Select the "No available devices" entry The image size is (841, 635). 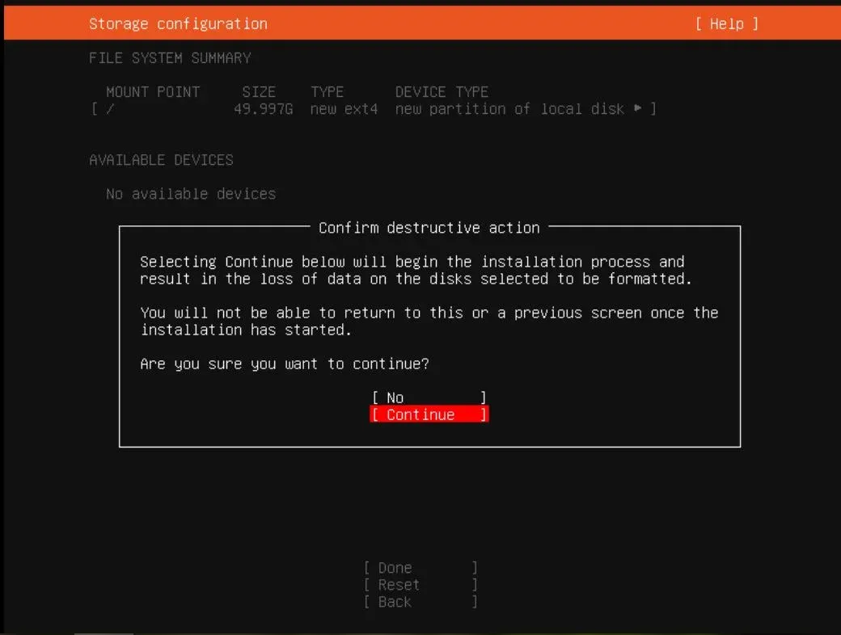(x=190, y=193)
